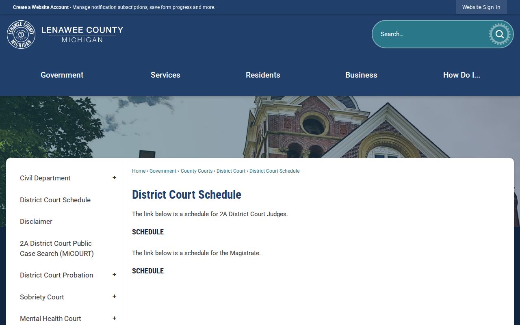Screen dimensions: 520x325
Task: Open Civil Department in the sidebar
Action: (45, 178)
